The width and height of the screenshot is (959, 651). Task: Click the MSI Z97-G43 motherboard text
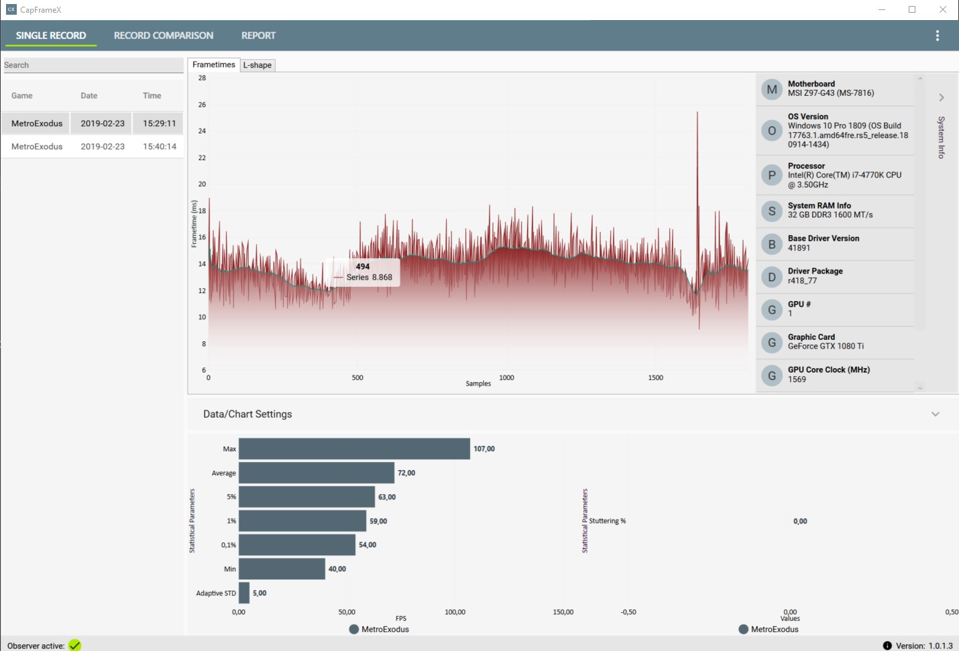point(831,93)
